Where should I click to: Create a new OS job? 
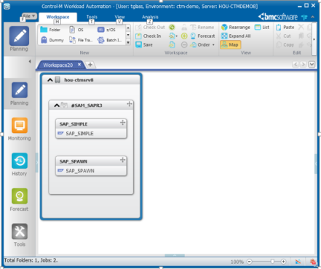(x=76, y=30)
